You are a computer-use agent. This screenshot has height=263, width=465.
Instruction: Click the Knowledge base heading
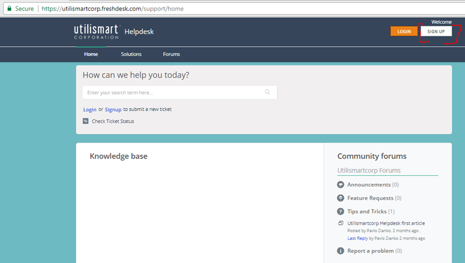click(119, 156)
